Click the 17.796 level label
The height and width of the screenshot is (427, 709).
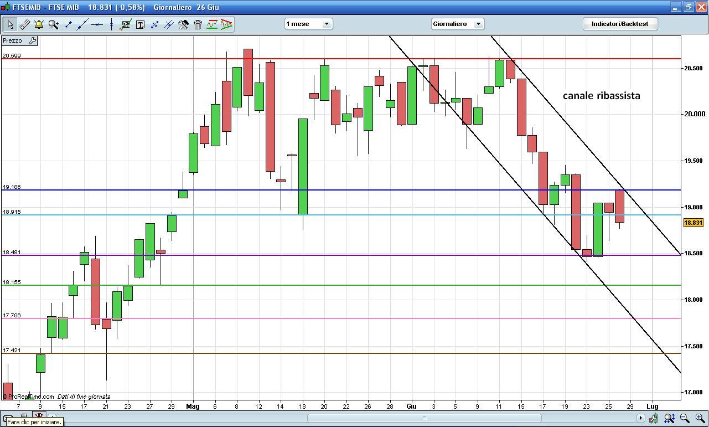click(x=12, y=315)
